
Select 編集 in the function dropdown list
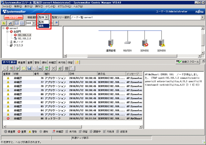[44, 26]
